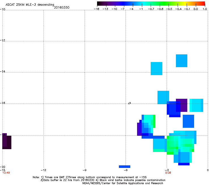Click the NOAA/NESDIS credit line

[x=123, y=183]
